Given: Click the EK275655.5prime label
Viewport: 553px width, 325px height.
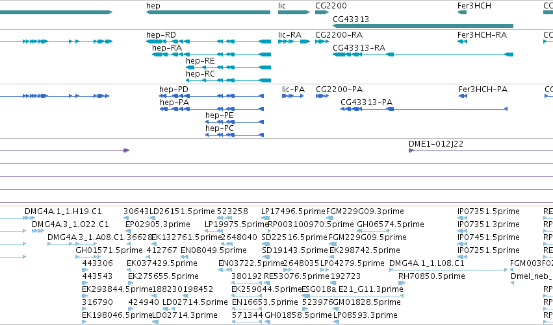Looking at the screenshot, I should [x=163, y=276].
